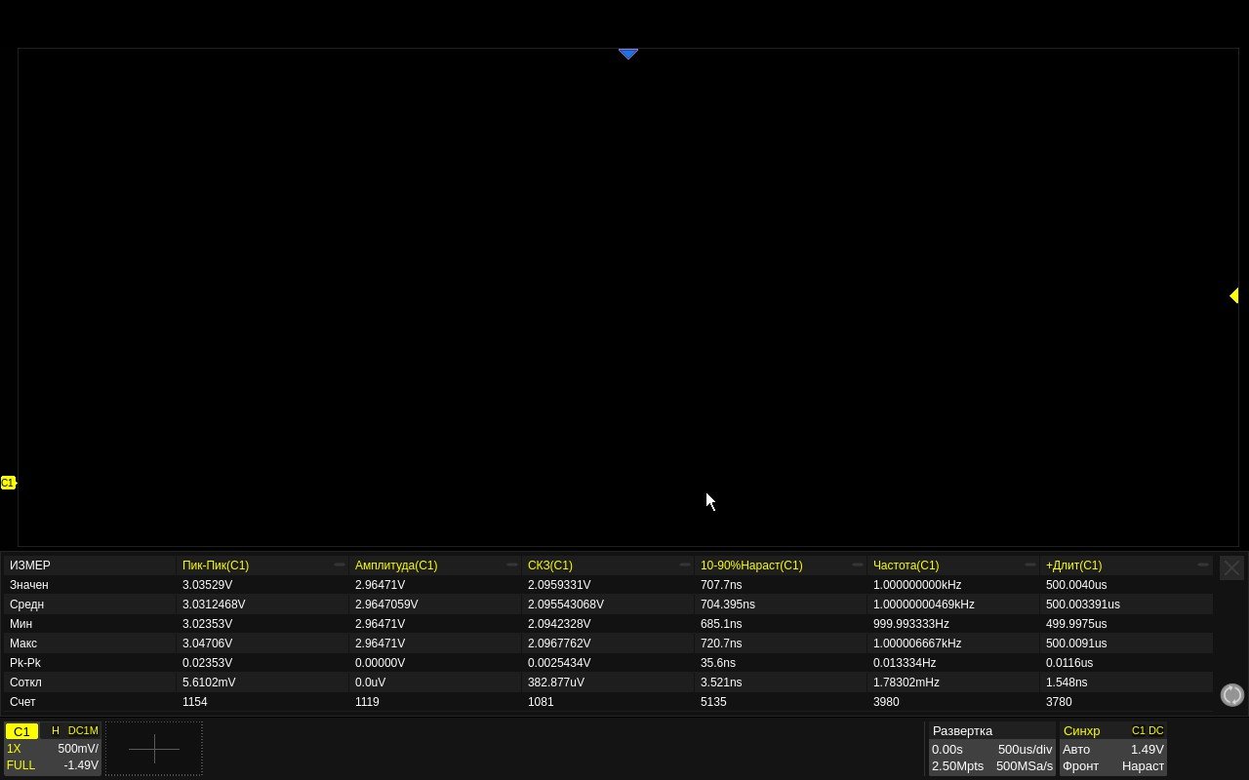Click the ИЗМЕР measurement header
Viewport: 1249px width, 780px height.
30,565
